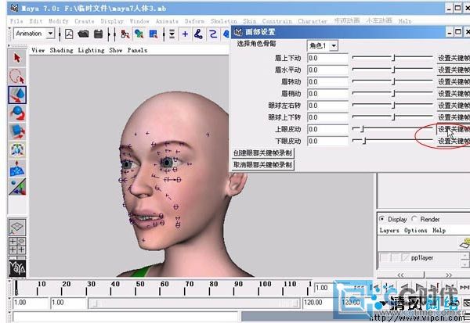The image size is (470, 323).
Task: Create a new scene via toolbar icon
Action: coord(69,34)
